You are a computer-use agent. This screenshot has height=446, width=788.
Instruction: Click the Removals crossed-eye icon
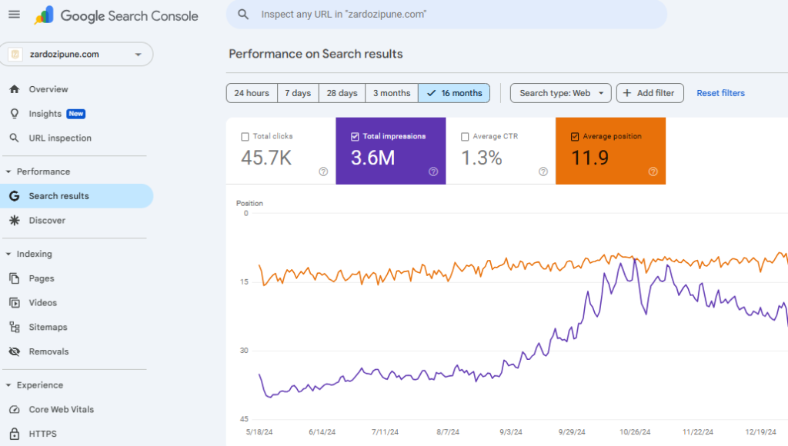tap(14, 352)
